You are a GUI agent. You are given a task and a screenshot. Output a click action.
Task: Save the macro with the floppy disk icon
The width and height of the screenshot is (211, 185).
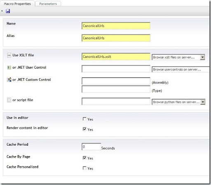click(x=8, y=11)
